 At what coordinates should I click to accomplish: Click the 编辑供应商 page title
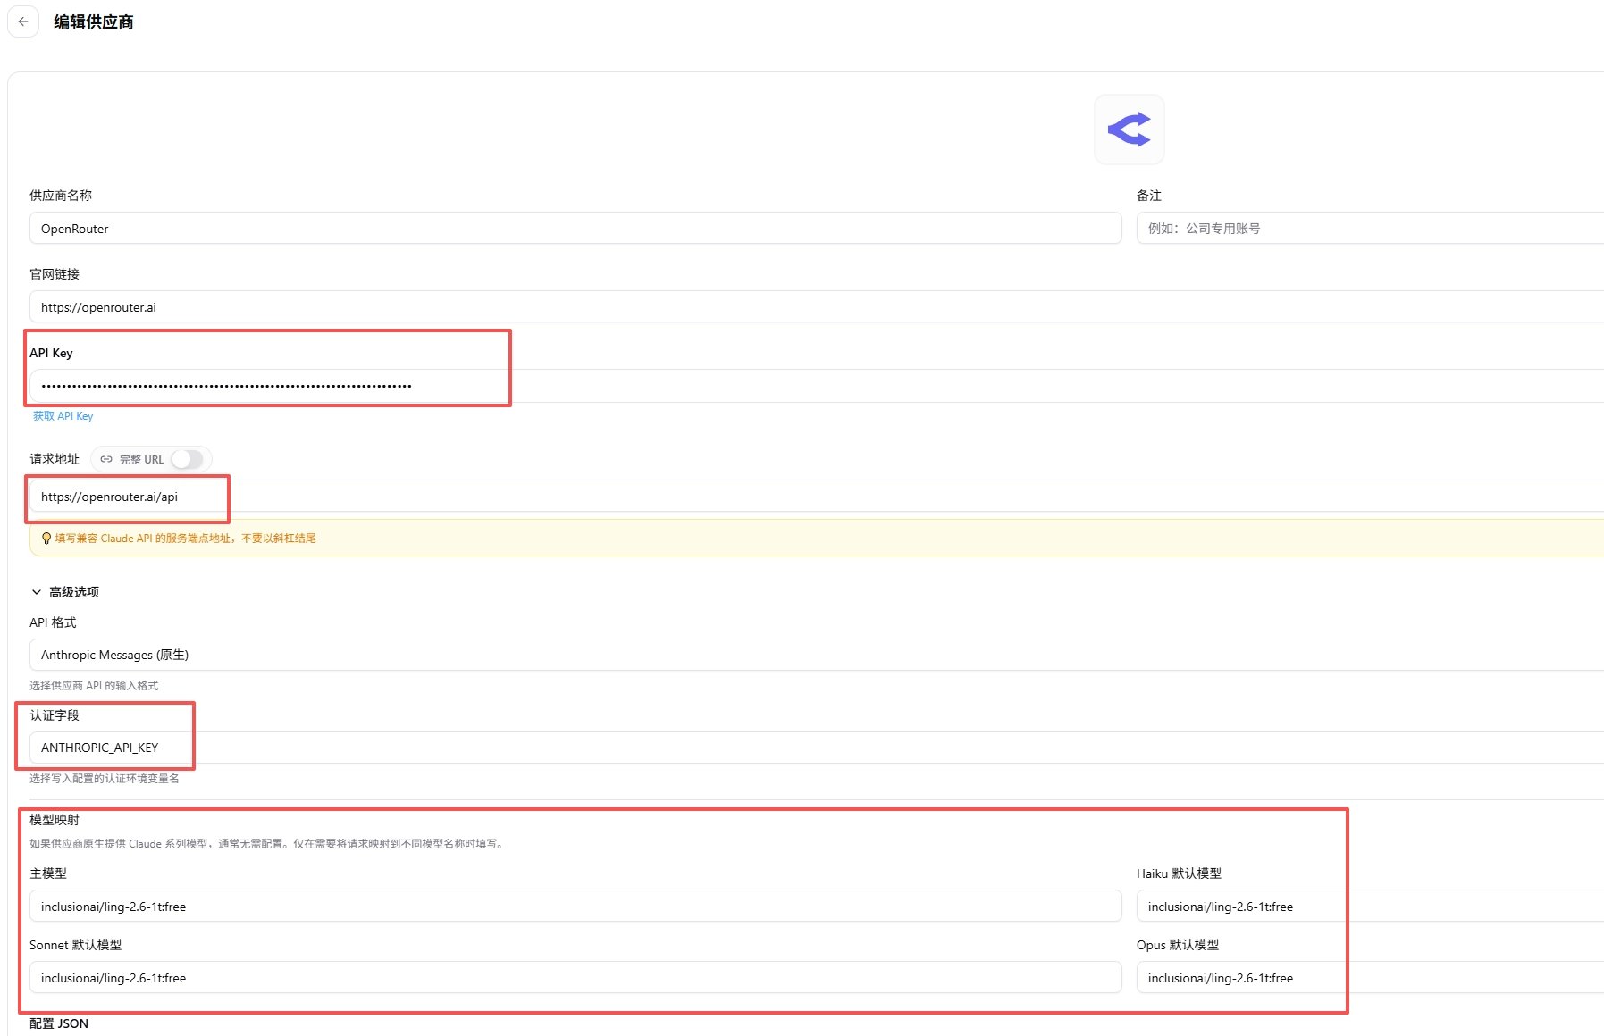(94, 21)
